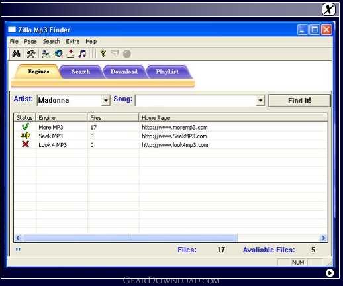
Task: Click the grayed-out round toolbar icon
Action: 127,54
